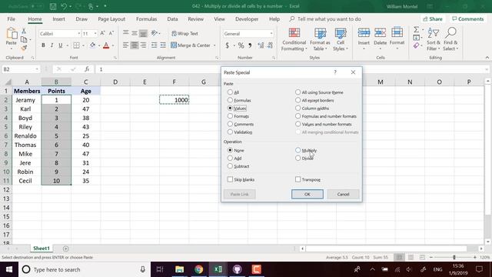Open Find & Select menu
The height and width of the screenshot is (277, 492).
451,39
